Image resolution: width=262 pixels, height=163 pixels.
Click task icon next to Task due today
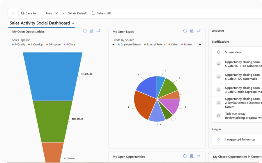click(x=218, y=115)
